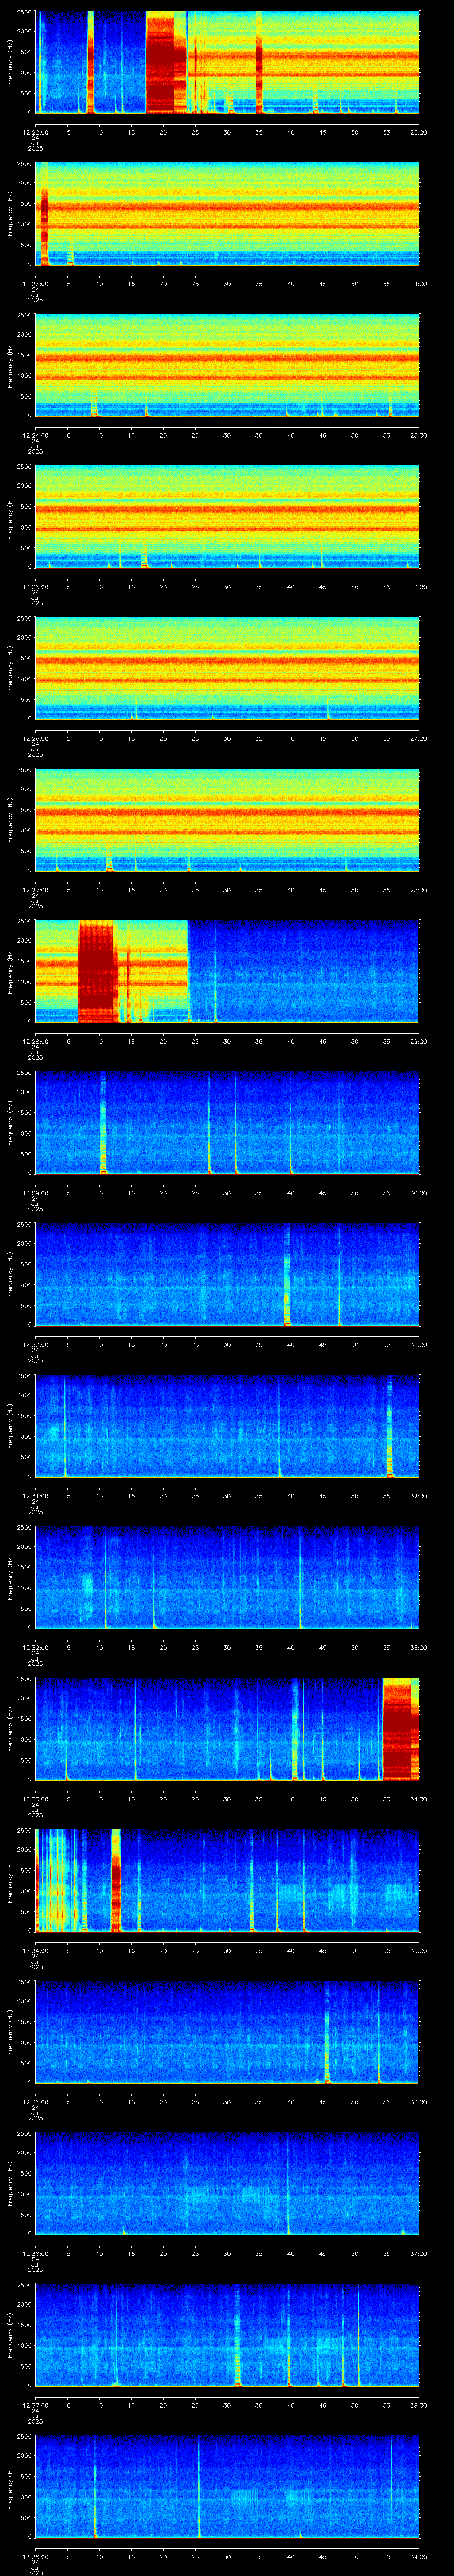Viewport: 454px width, 2576px height.
Task: Click the spectrogram plot above 12:27:00
Action: [227, 820]
